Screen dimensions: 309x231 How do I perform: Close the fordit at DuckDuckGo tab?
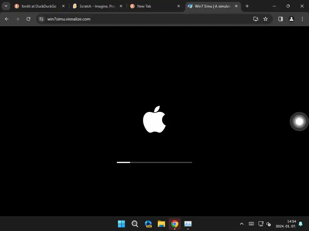click(x=63, y=6)
